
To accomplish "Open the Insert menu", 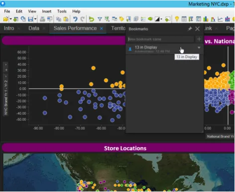I will pos(46,11).
